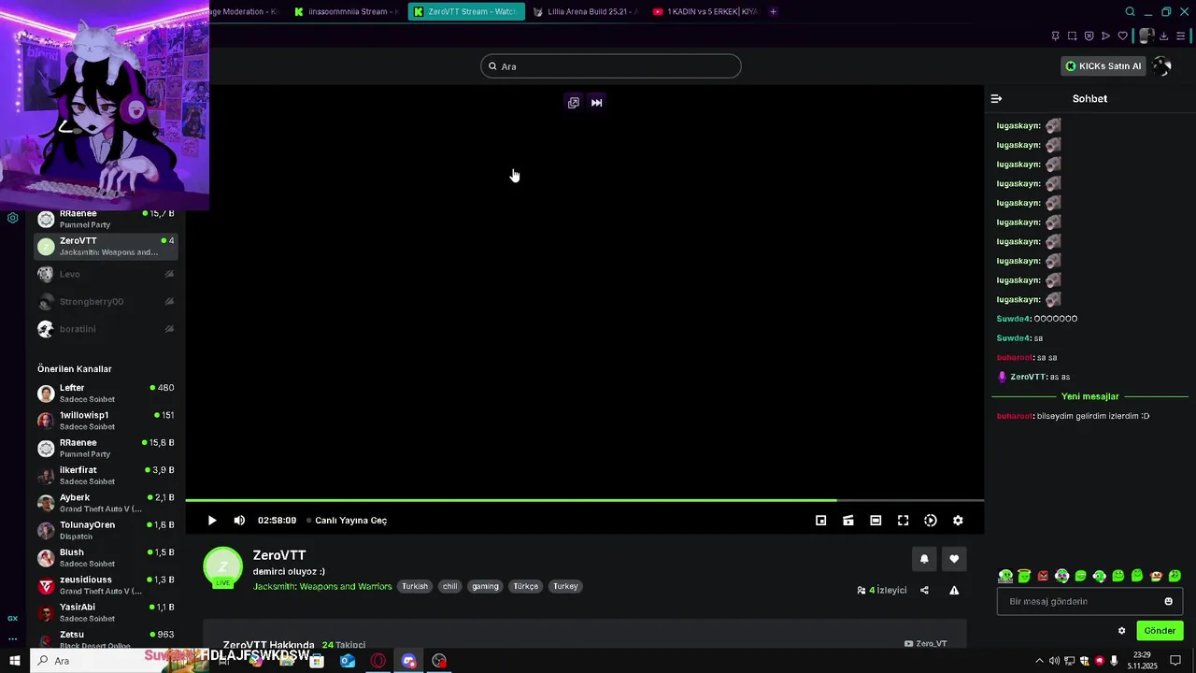Open offline Levo channel
This screenshot has width=1196, height=673.
(106, 274)
